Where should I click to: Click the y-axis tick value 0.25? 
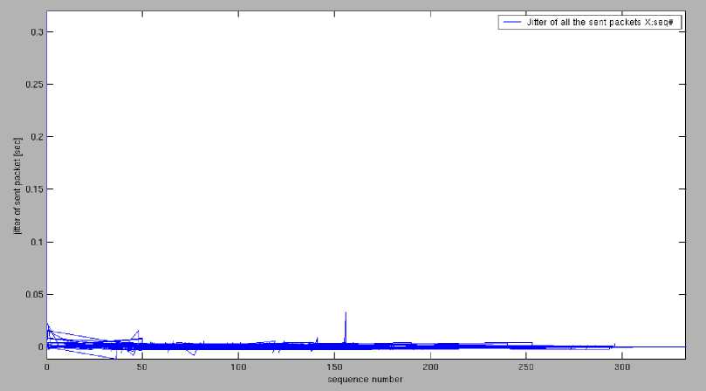(34, 85)
